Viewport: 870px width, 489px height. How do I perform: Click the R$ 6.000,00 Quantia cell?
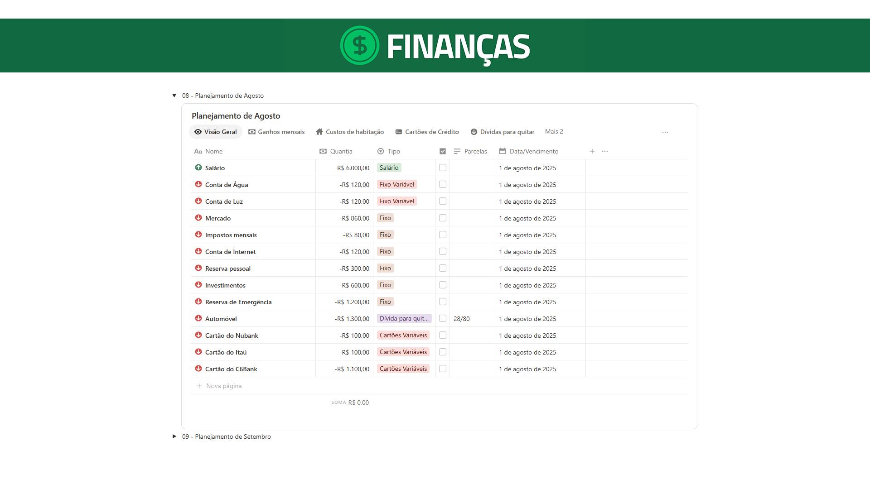(344, 168)
